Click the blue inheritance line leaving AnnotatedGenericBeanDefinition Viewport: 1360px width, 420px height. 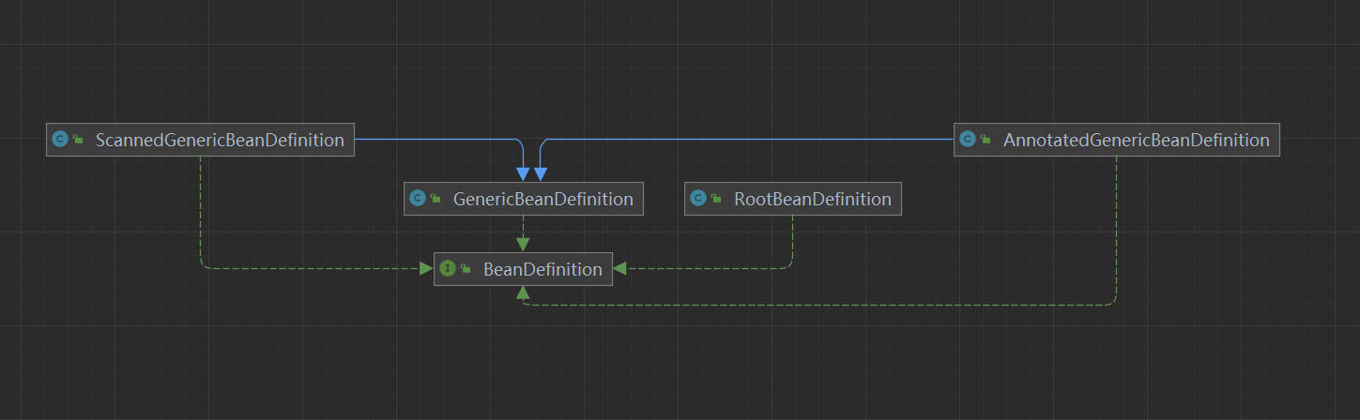point(751,139)
